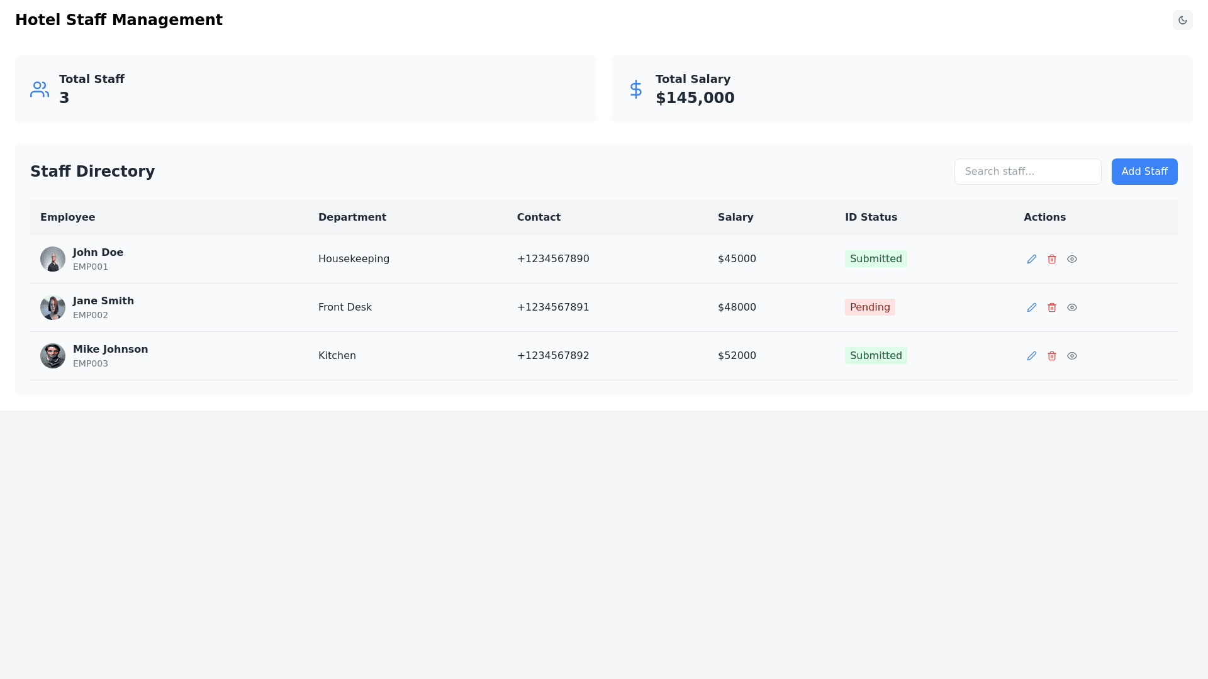Click the Total Salary dollar icon
Screen dimensions: 1208x679
[x=636, y=89]
